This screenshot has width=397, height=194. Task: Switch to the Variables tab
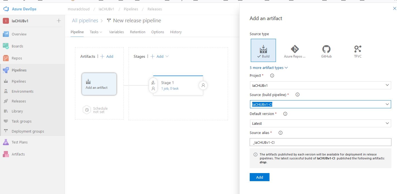click(x=116, y=32)
